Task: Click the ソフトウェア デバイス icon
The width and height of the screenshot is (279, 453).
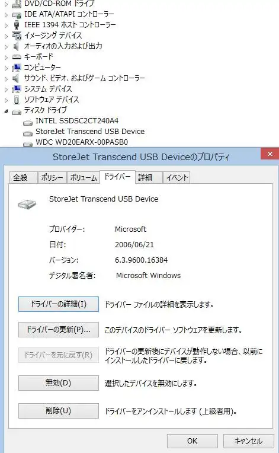Action: coord(17,100)
